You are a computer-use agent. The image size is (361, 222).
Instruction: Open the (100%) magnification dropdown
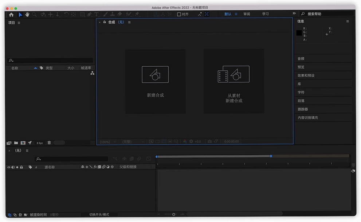(x=108, y=142)
